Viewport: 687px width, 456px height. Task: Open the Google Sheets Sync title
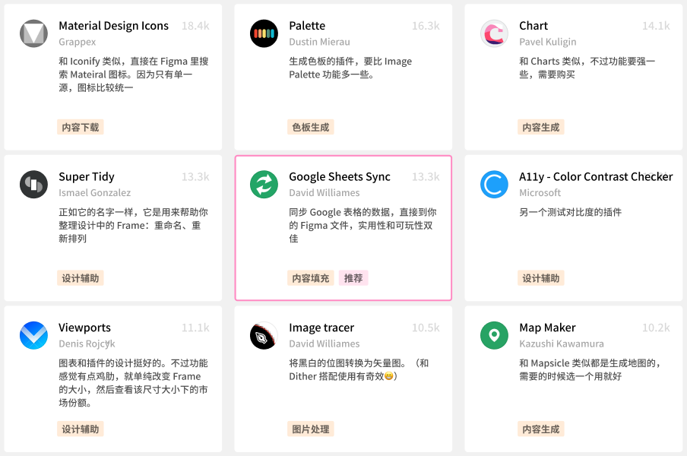(x=339, y=177)
